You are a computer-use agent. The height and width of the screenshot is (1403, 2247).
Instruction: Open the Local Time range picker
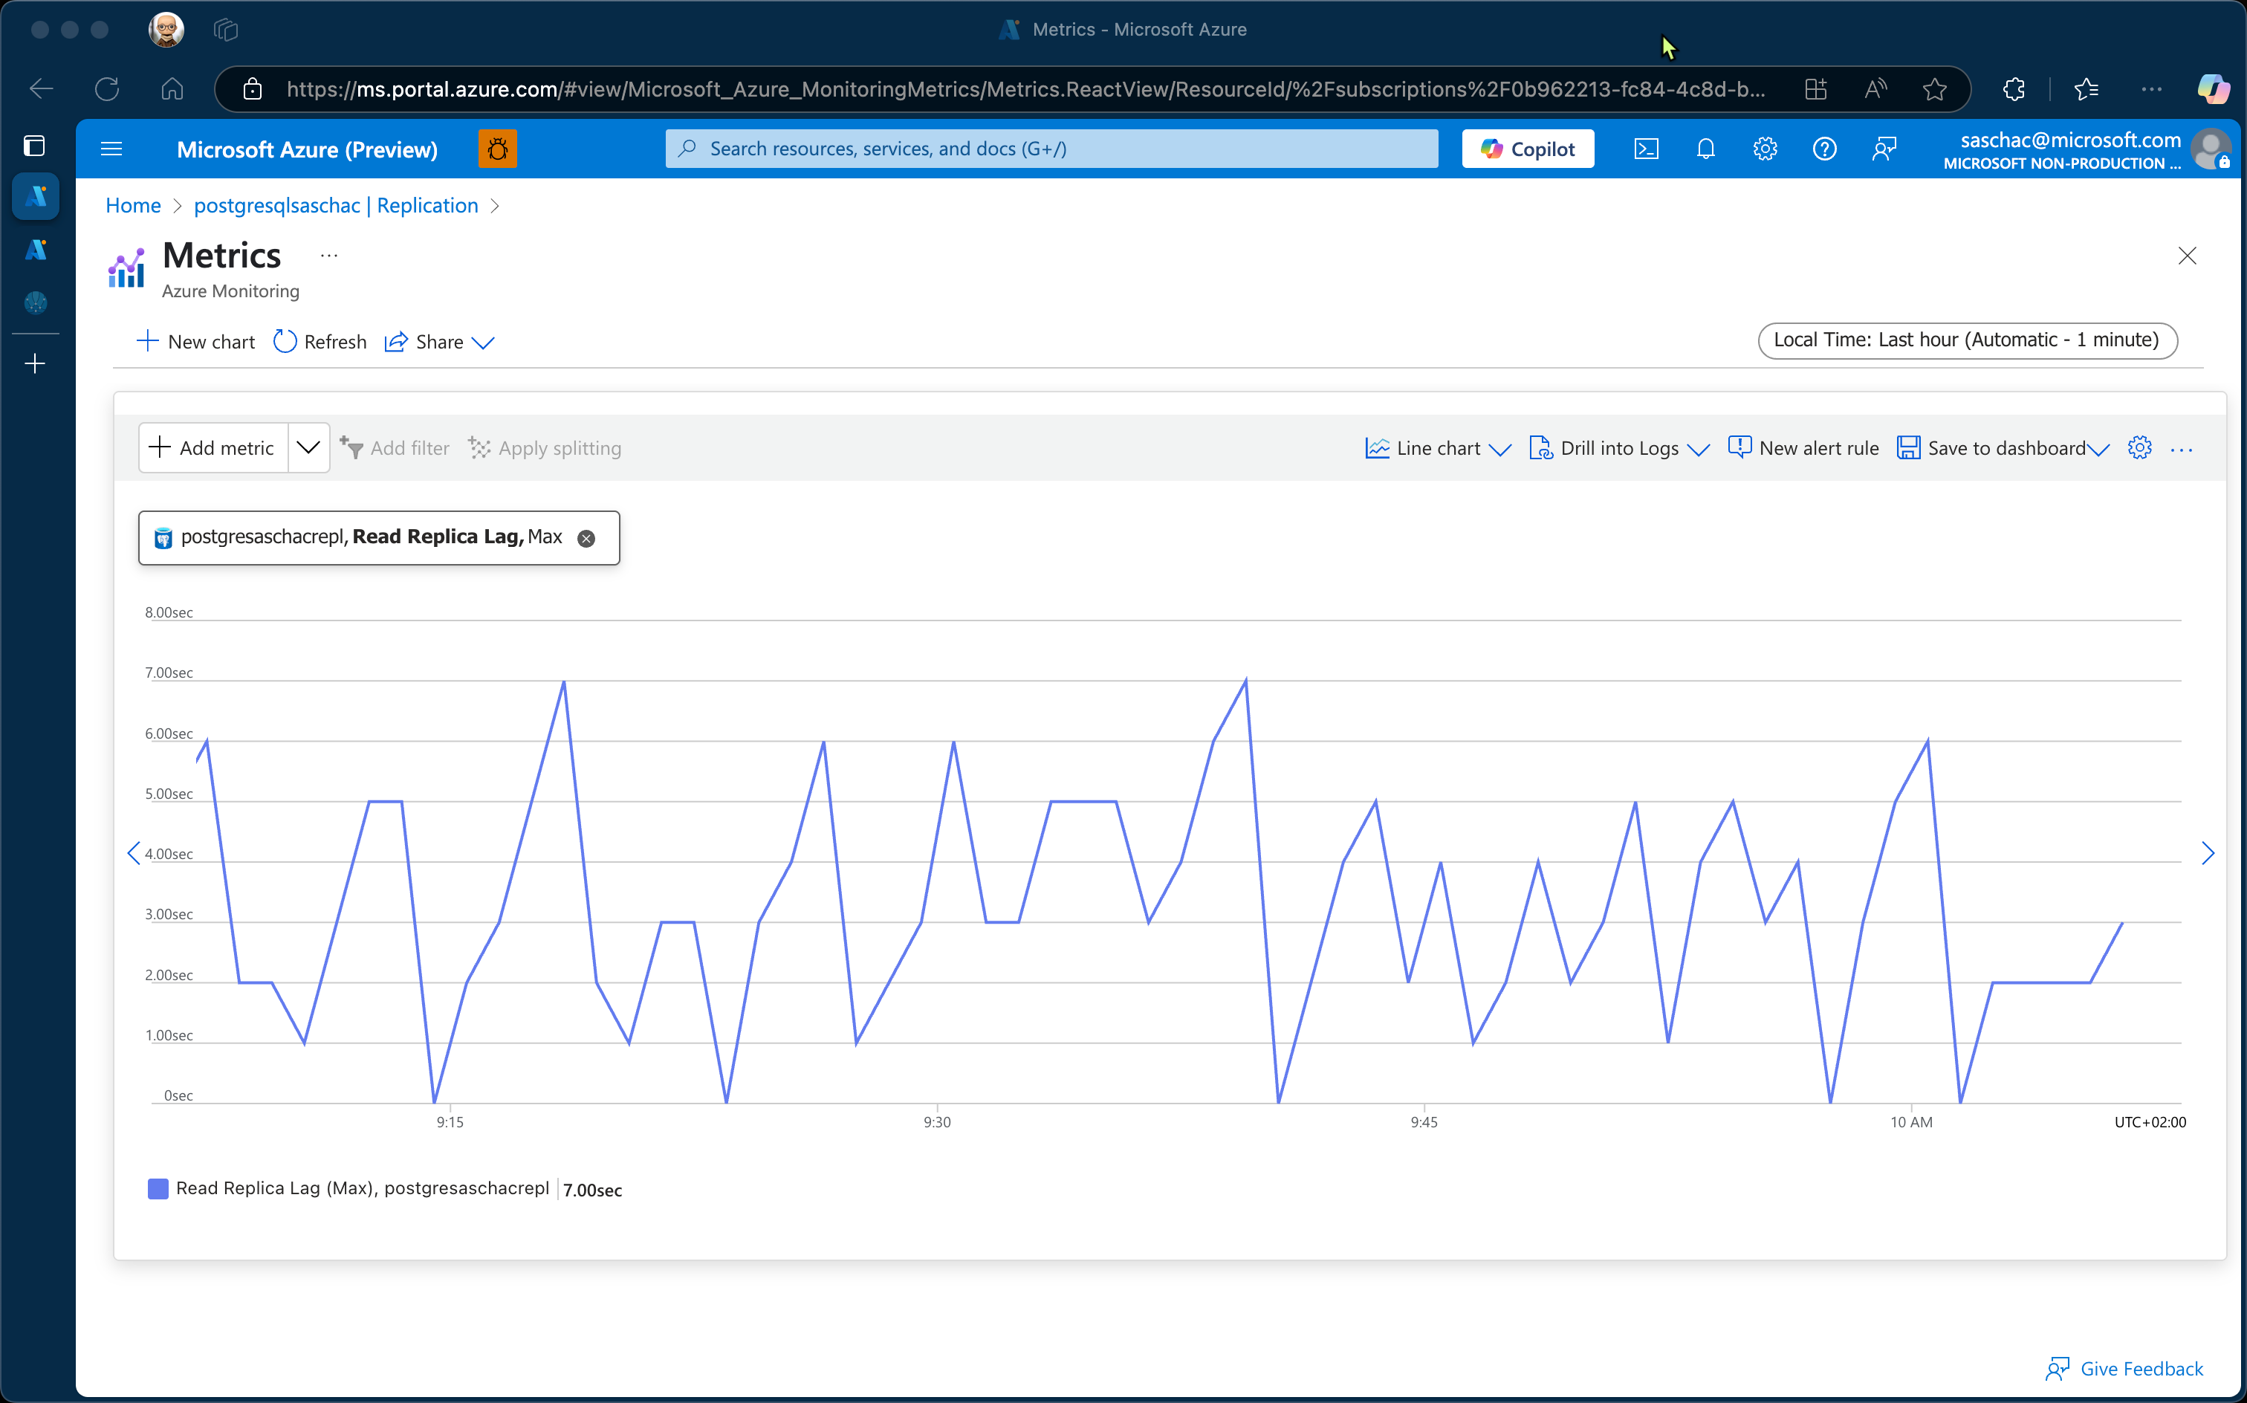click(1967, 340)
